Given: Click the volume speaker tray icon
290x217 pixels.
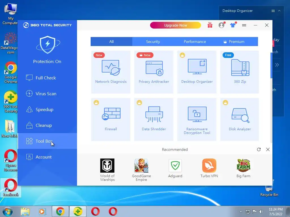Looking at the screenshot, I should [261, 212].
